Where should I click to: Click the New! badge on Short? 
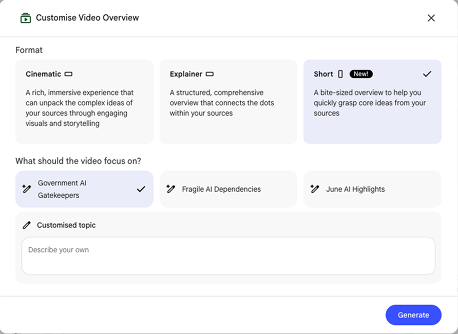pyautogui.click(x=361, y=74)
